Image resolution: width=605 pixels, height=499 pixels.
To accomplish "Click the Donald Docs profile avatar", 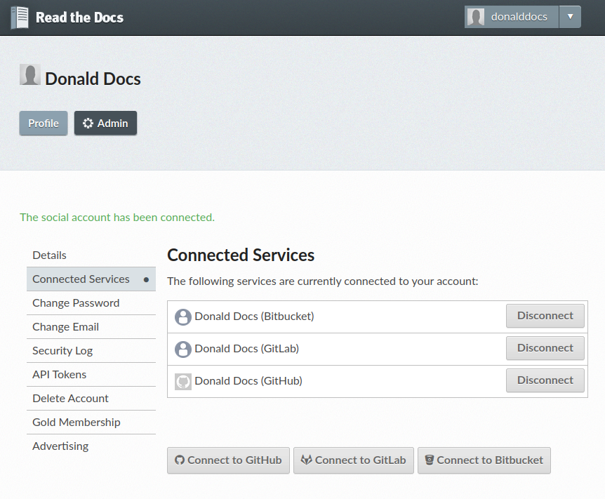I will click(x=29, y=75).
